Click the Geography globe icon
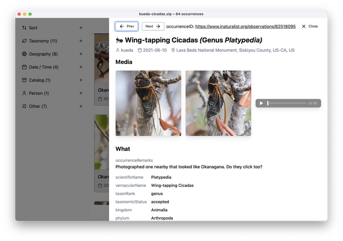The width and height of the screenshot is (343, 241). coord(24,54)
